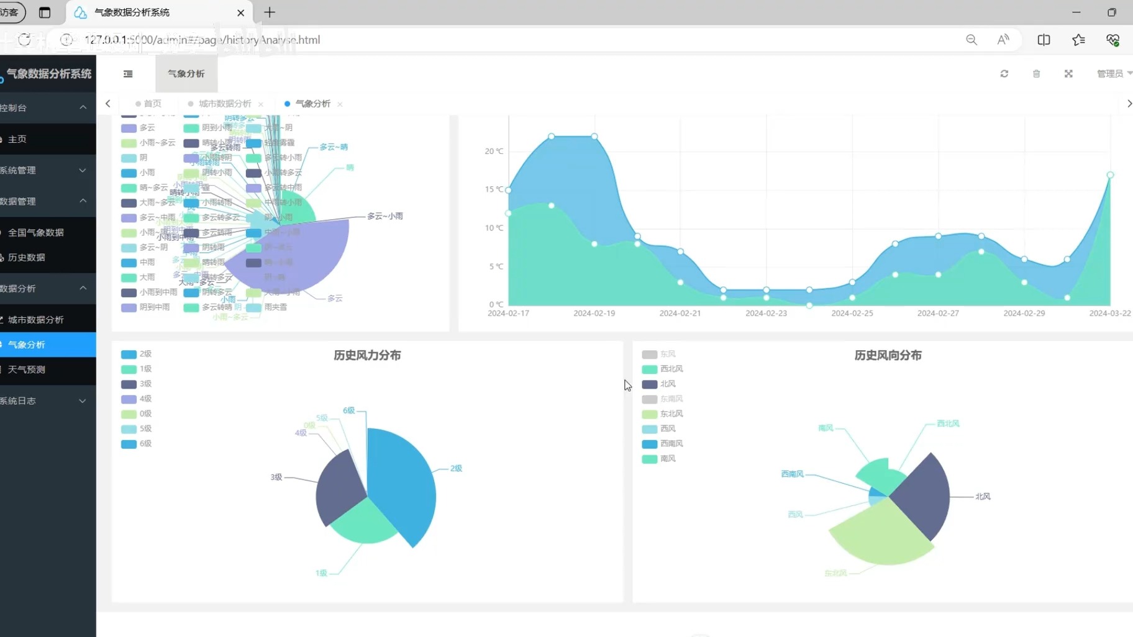Close the 气象分析 page tab

(x=340, y=104)
